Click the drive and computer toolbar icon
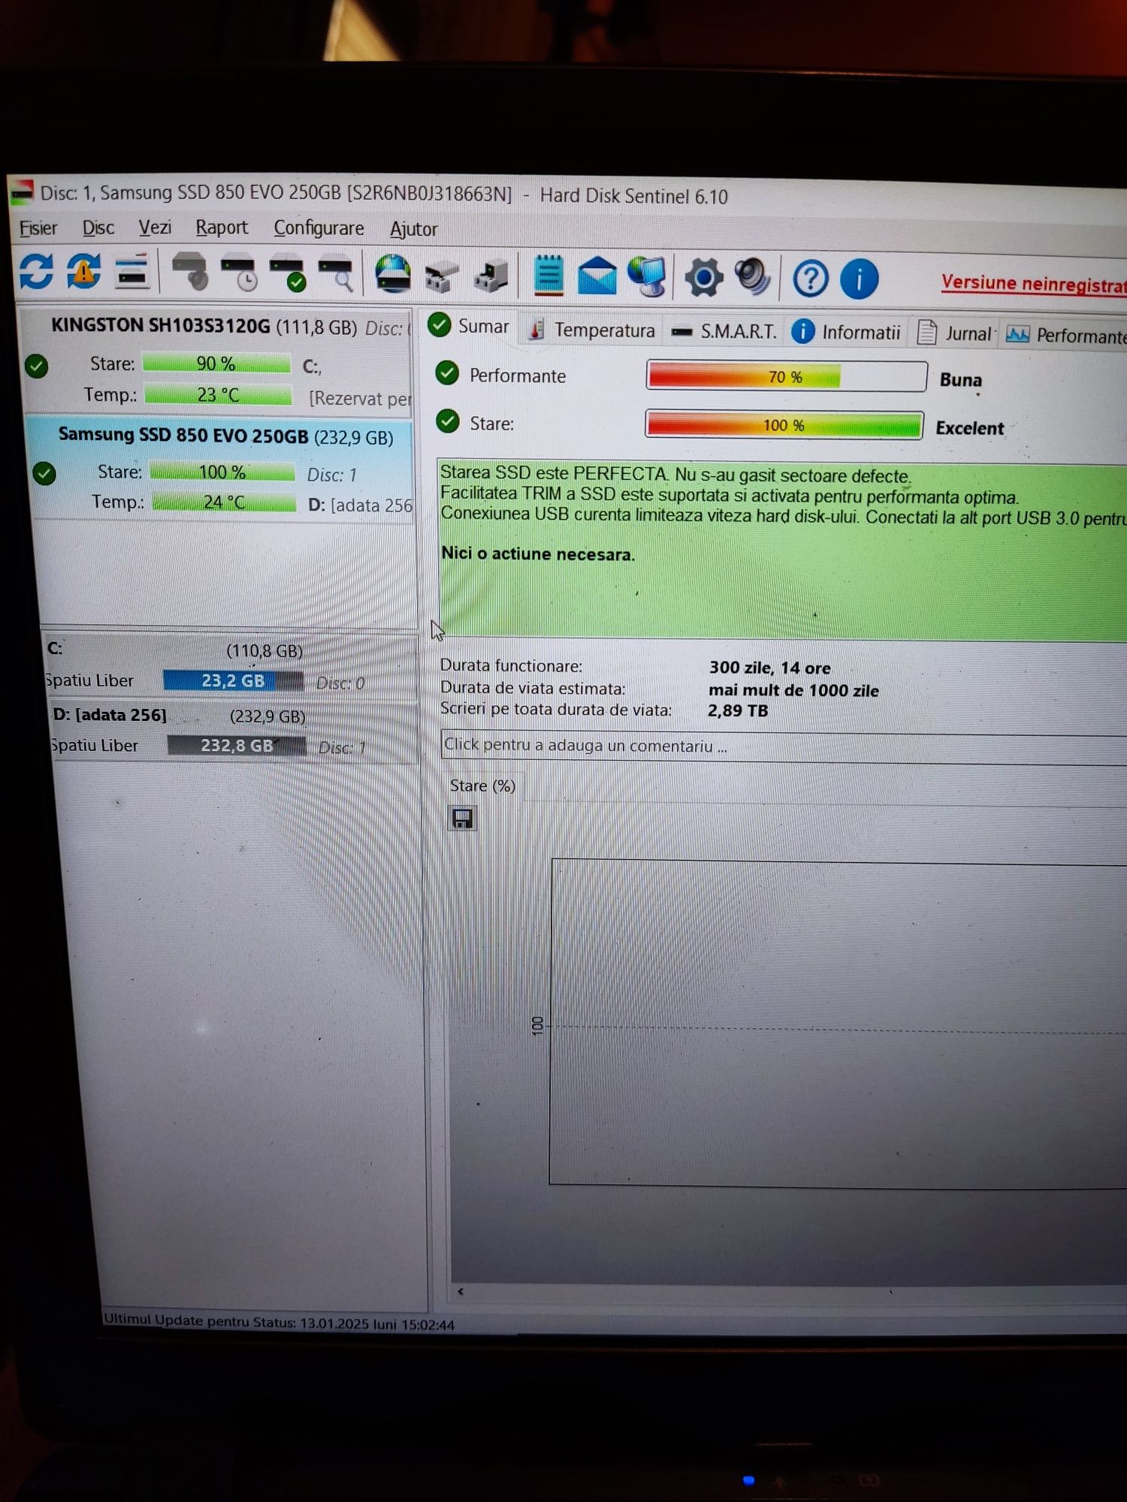The height and width of the screenshot is (1502, 1127). pos(492,276)
